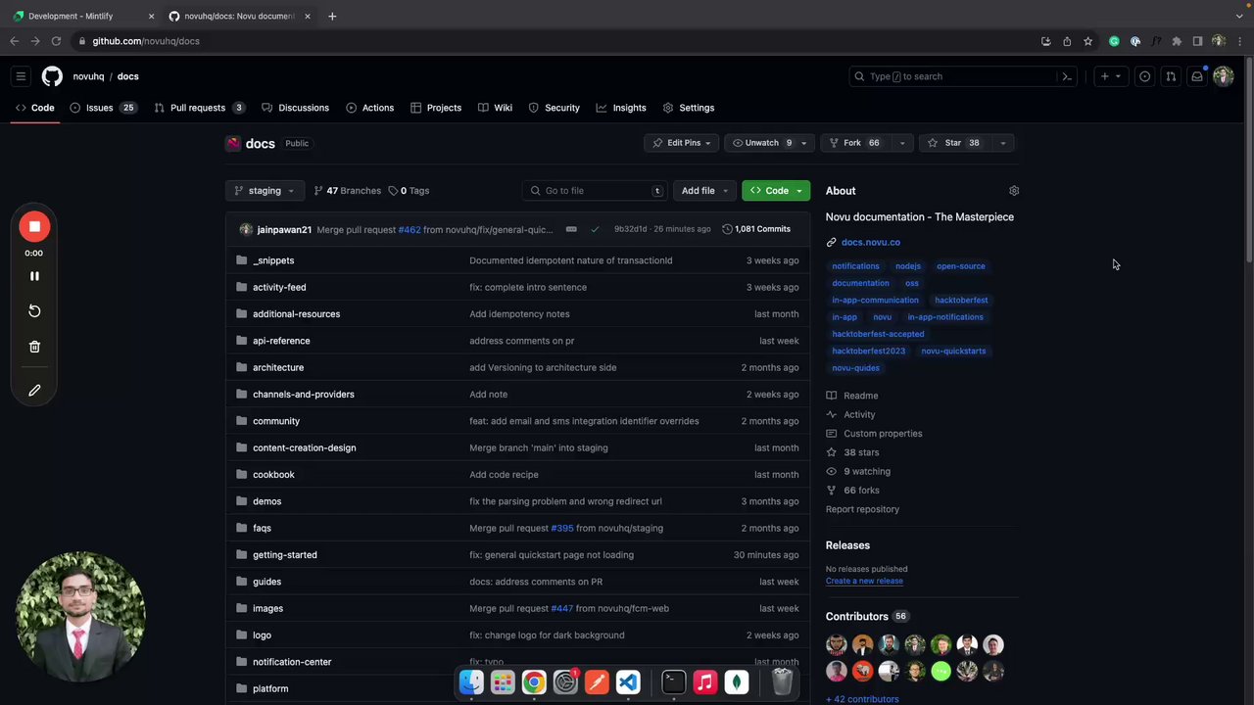The image size is (1254, 705).
Task: Open the green Code dropdown button
Action: (776, 191)
